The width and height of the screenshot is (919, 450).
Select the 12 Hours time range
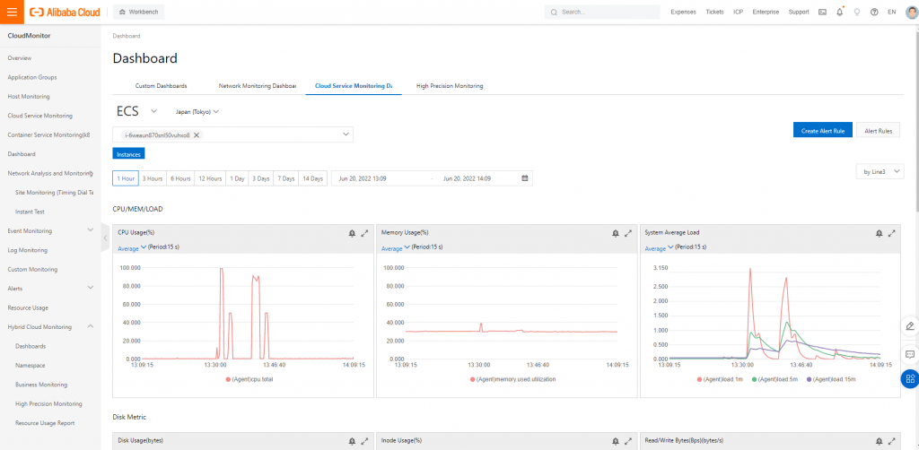[210, 178]
